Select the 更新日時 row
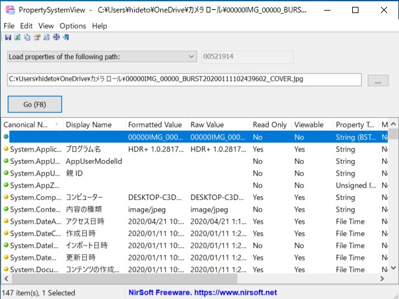Image resolution: width=399 pixels, height=299 pixels. [x=195, y=257]
